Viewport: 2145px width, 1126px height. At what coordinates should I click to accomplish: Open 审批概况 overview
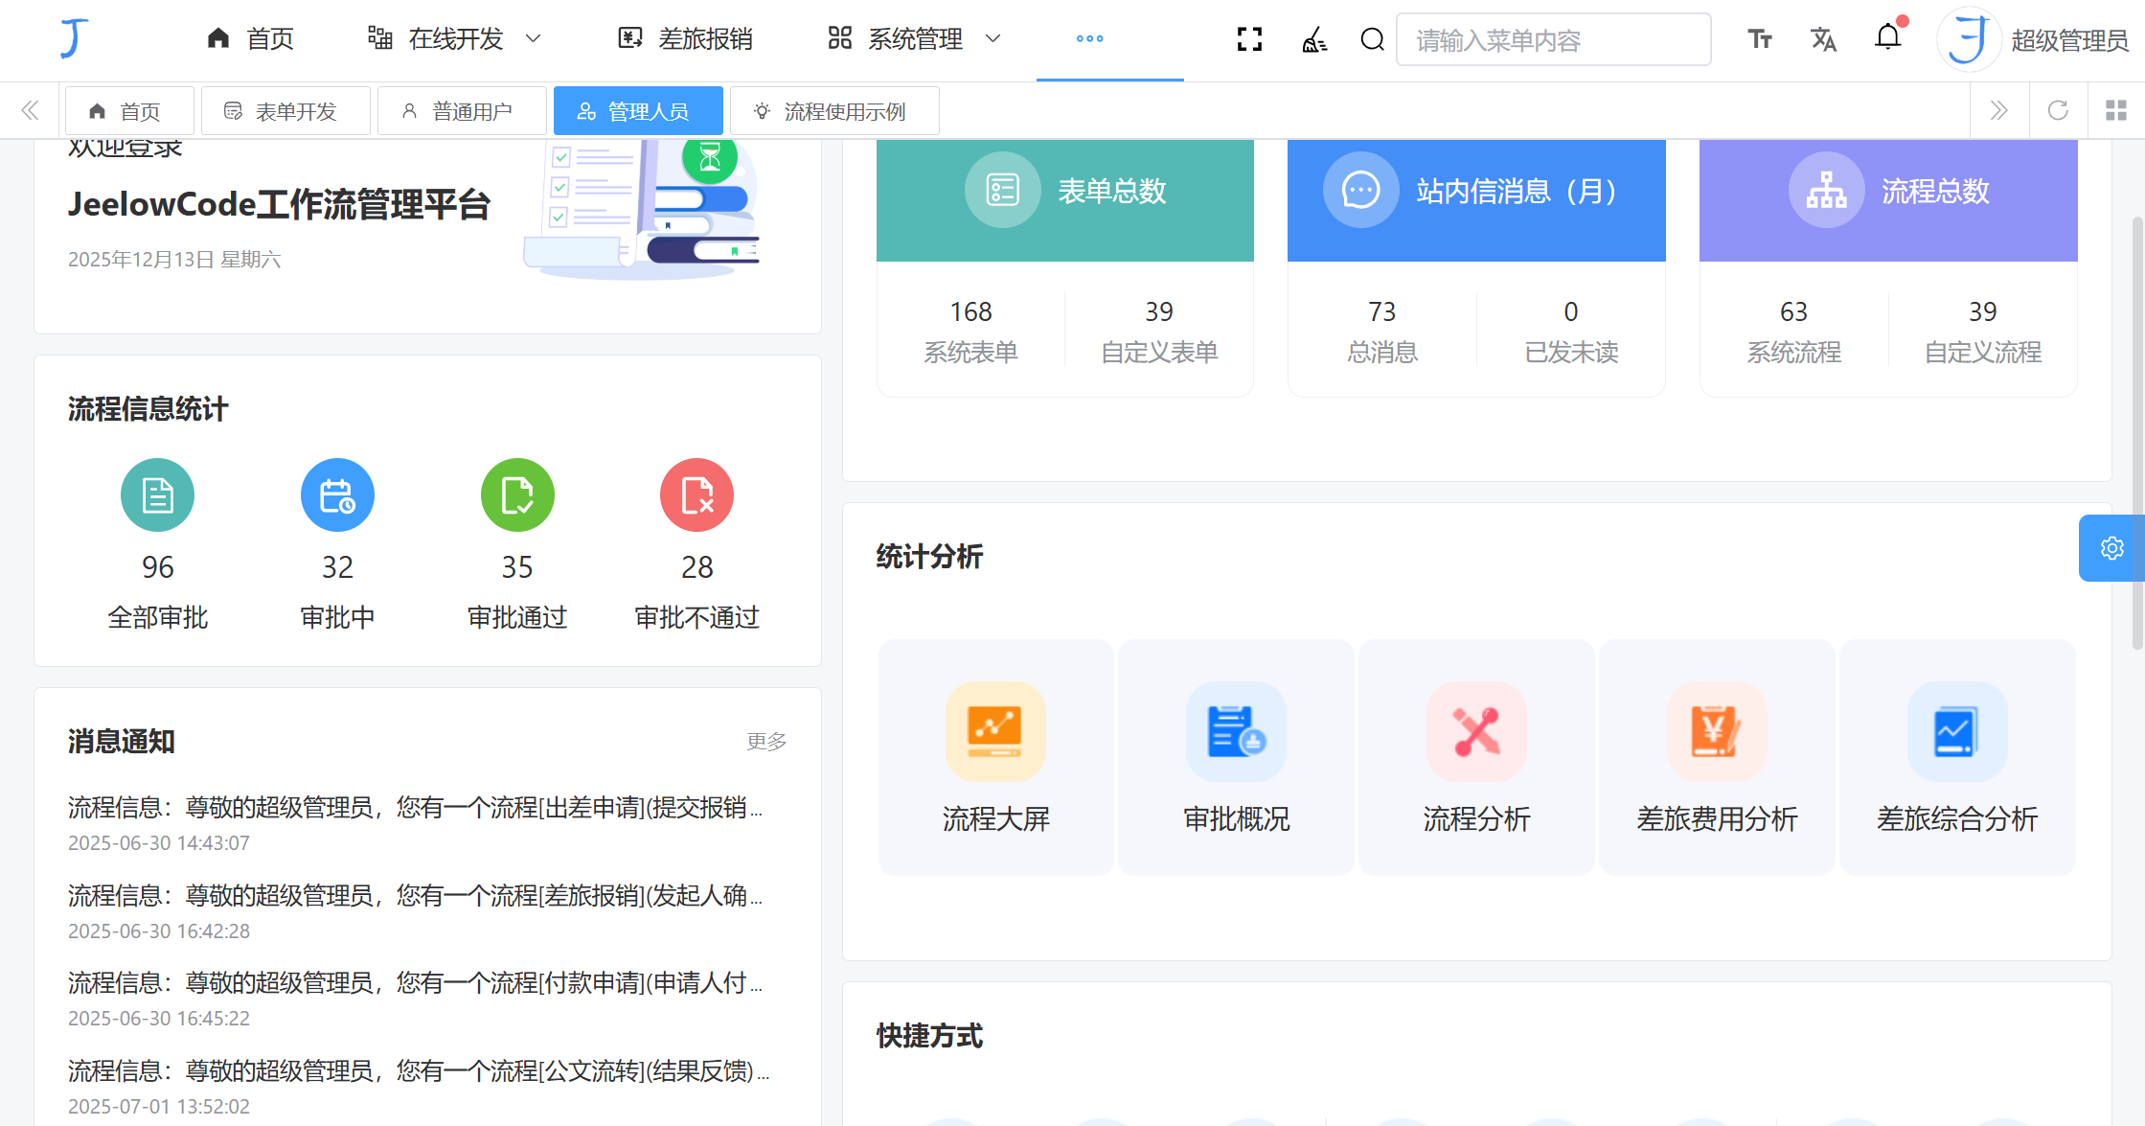1236,757
